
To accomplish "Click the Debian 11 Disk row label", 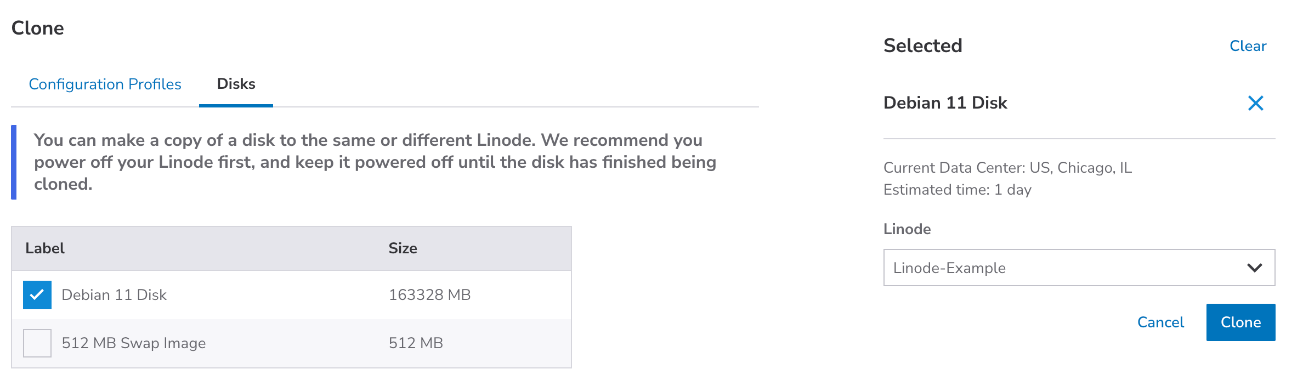I will click(x=114, y=295).
